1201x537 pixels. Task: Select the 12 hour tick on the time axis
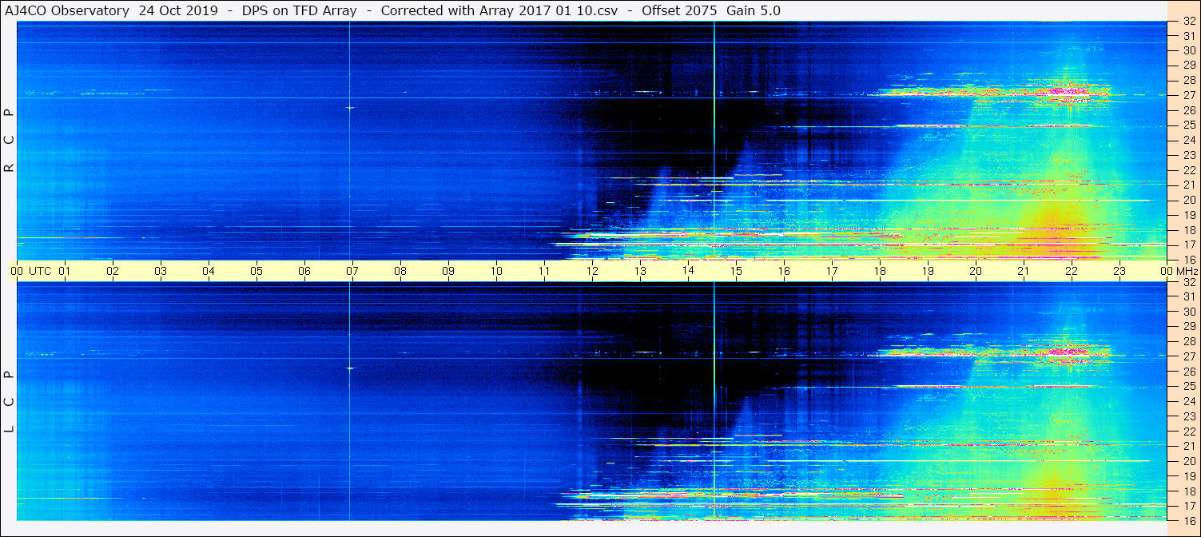click(592, 271)
